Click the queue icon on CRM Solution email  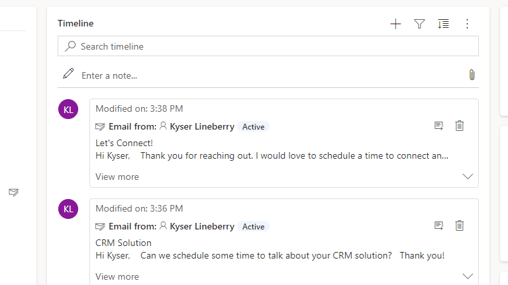pyautogui.click(x=438, y=225)
